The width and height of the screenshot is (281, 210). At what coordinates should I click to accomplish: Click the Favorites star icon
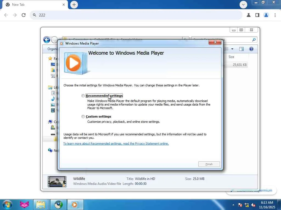(x=50, y=59)
